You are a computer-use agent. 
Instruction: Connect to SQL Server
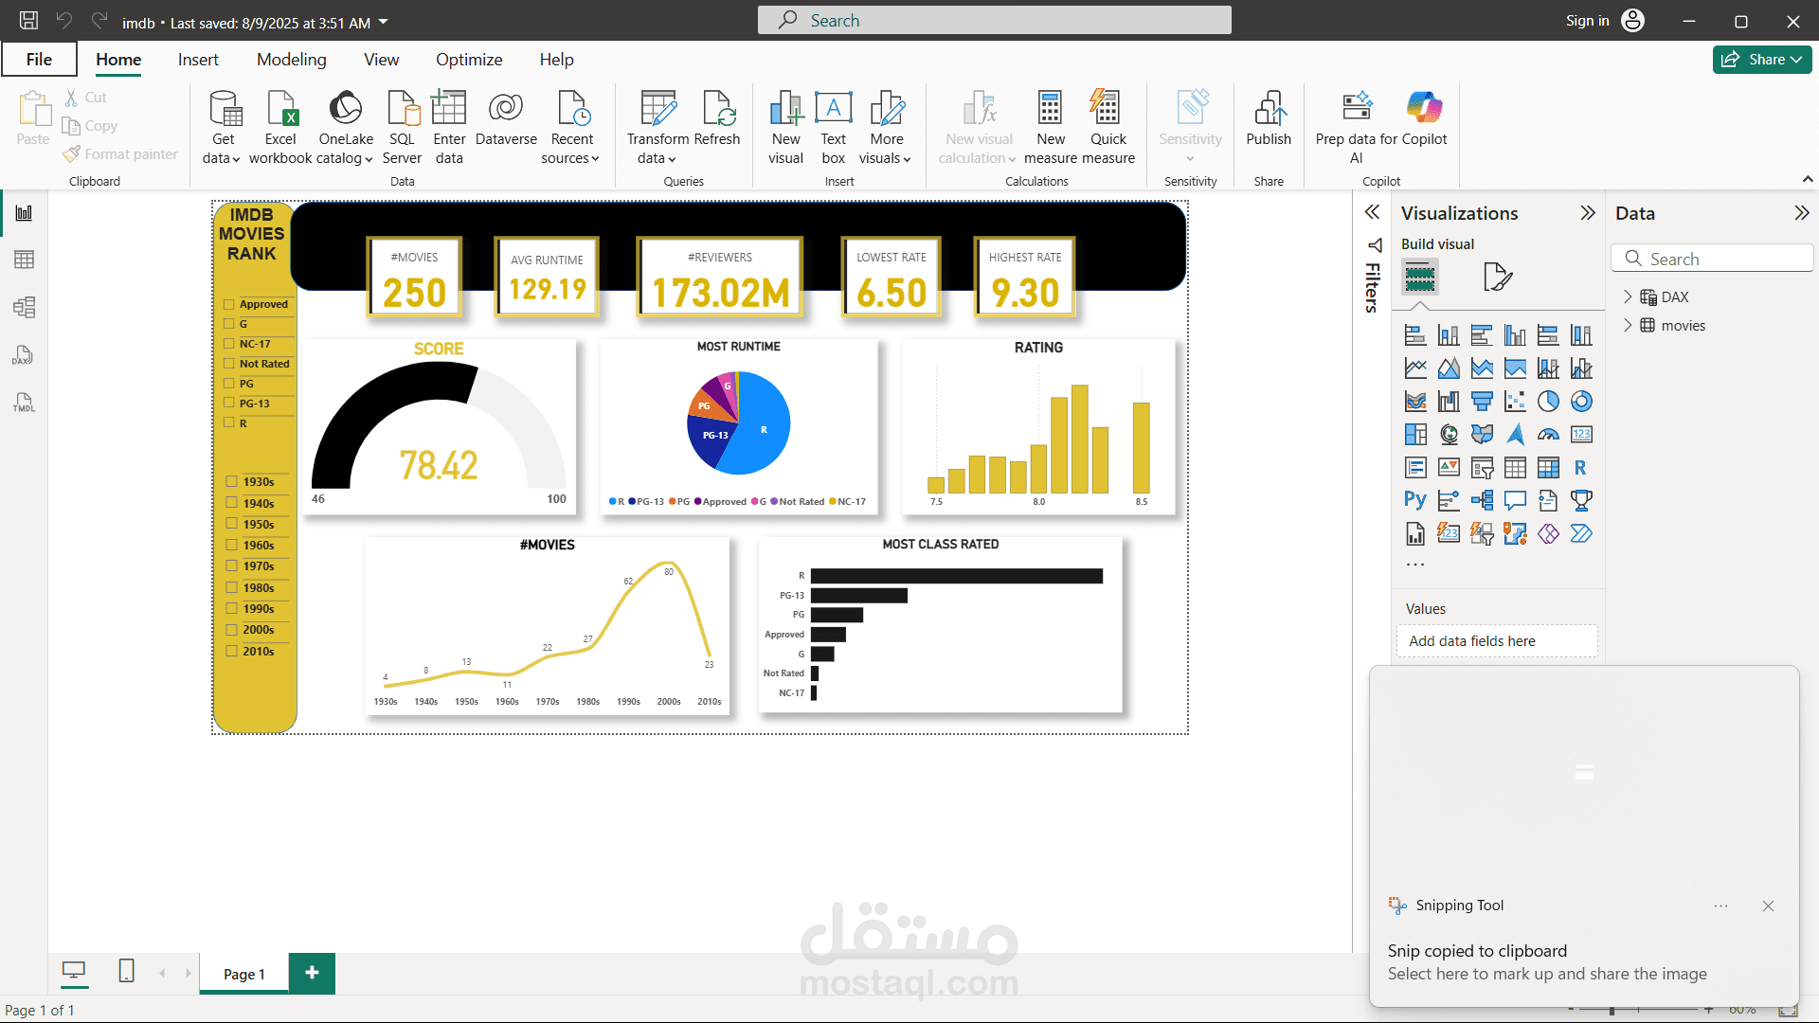[402, 127]
